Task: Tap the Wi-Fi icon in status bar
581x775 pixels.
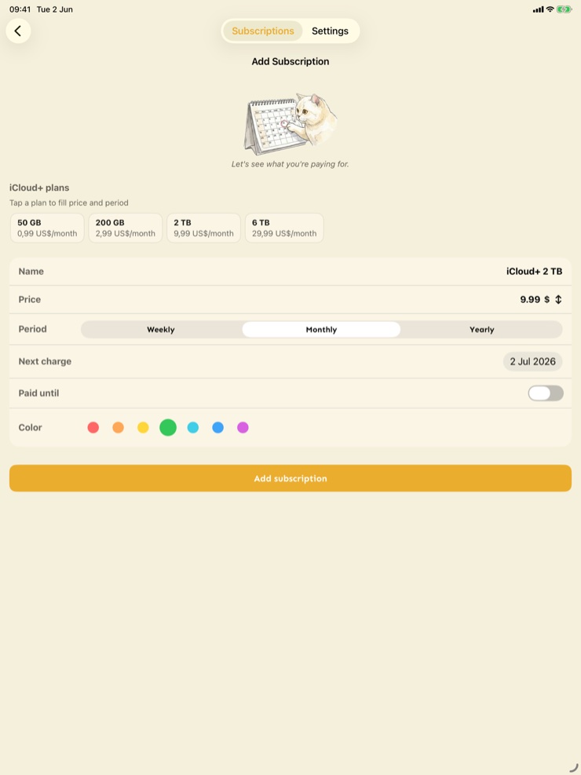Action: (x=550, y=9)
